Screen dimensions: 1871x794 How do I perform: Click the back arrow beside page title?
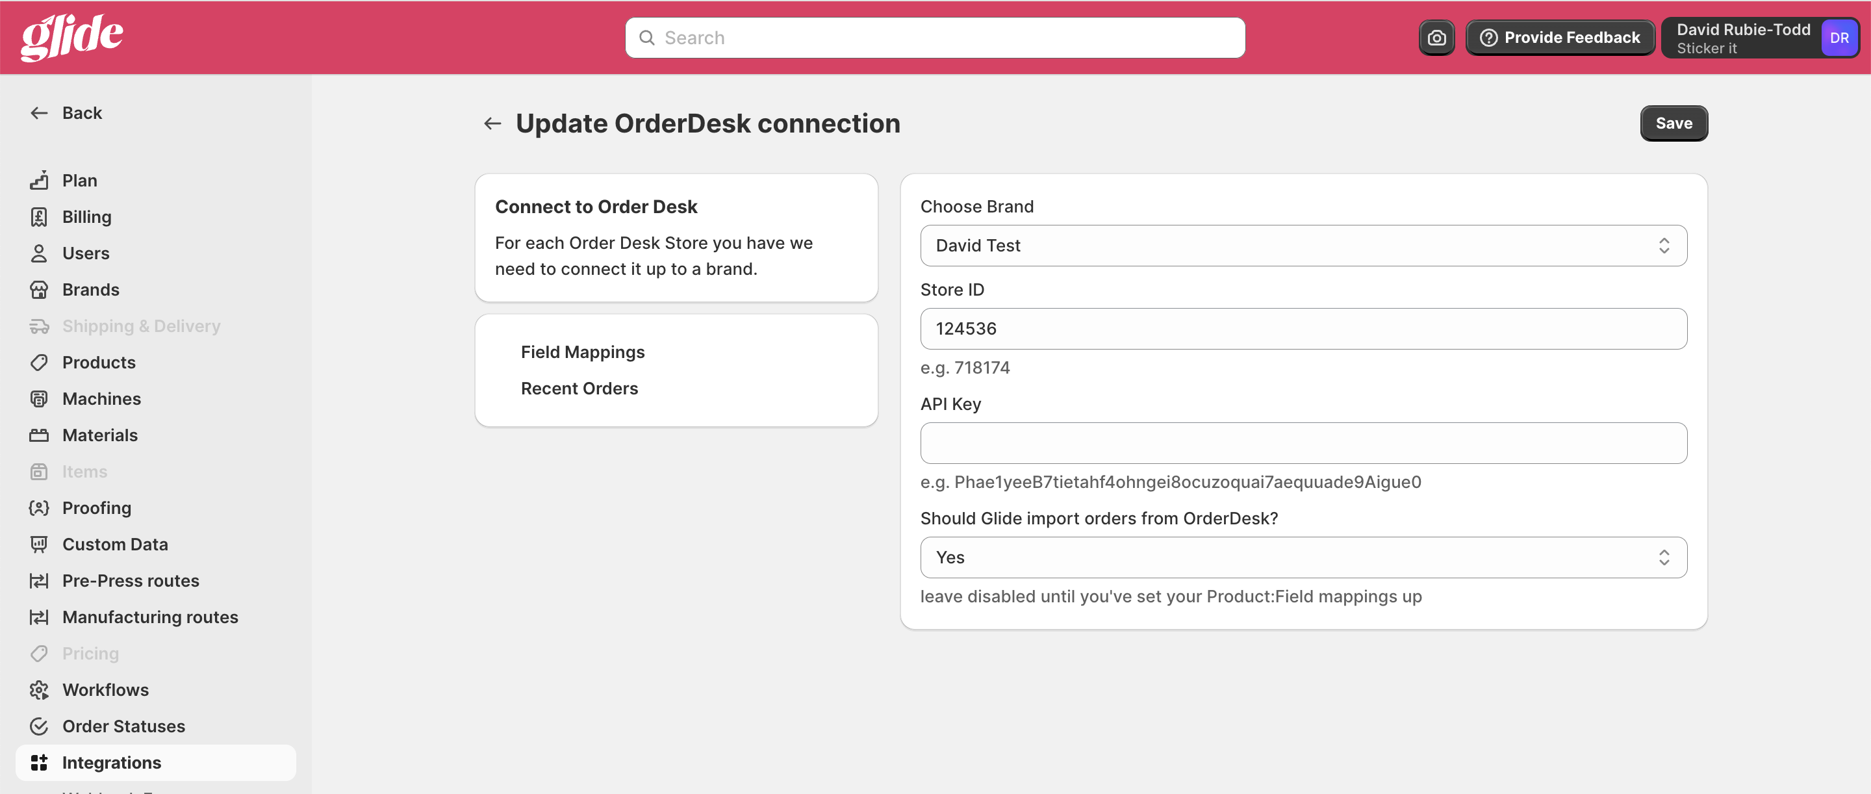coord(492,123)
